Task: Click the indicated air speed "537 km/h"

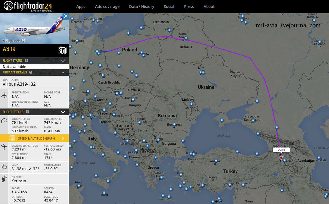Action: click(20, 131)
